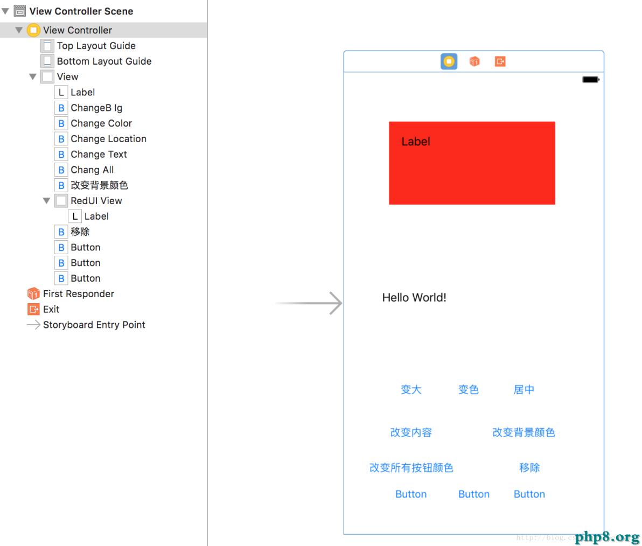Click the Exit icon on the canvas toolbar
This screenshot has height=546, width=642.
(499, 61)
